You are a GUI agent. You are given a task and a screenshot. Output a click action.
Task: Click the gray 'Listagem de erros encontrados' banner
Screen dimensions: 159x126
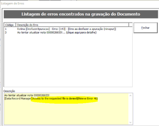(81, 14)
